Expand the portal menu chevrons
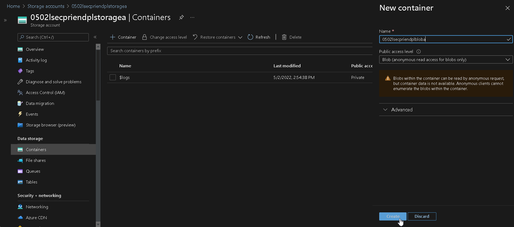The height and width of the screenshot is (227, 514). (5, 20)
